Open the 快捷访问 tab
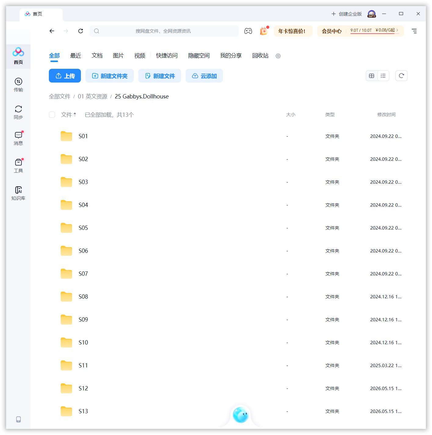This screenshot has height=435, width=432. point(167,56)
